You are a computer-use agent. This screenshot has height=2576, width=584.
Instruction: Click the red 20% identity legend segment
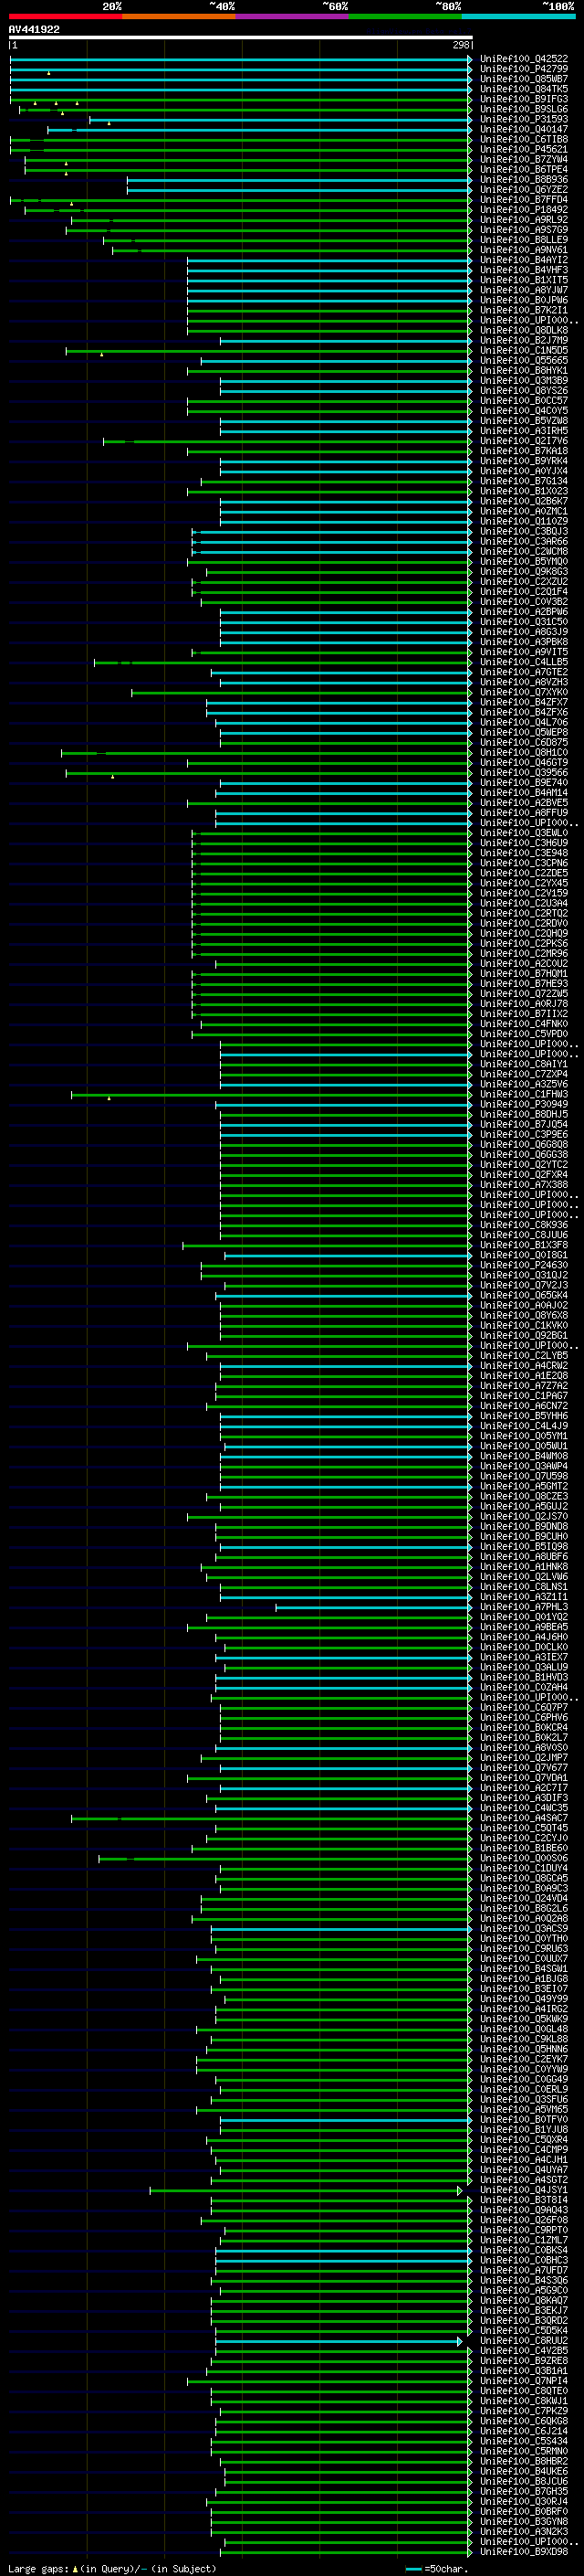(65, 16)
